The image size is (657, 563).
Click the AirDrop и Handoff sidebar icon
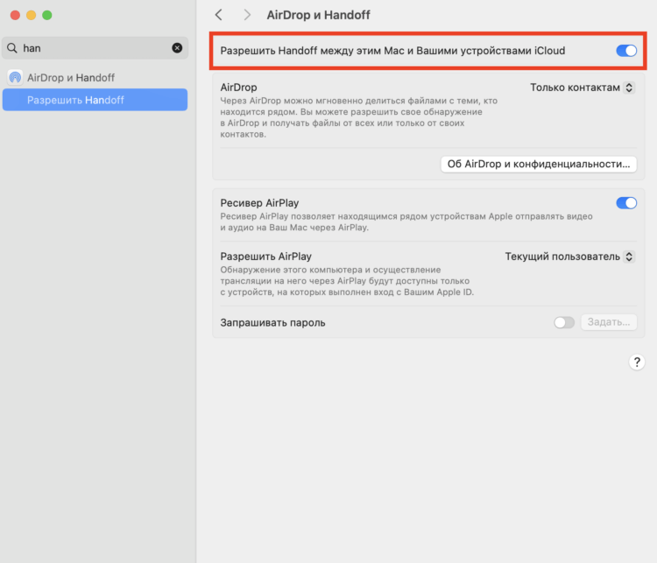point(15,77)
